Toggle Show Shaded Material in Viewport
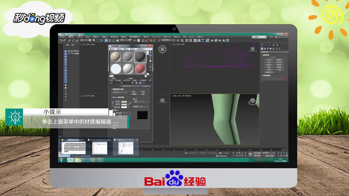This screenshot has width=349, height=196. coord(140,83)
